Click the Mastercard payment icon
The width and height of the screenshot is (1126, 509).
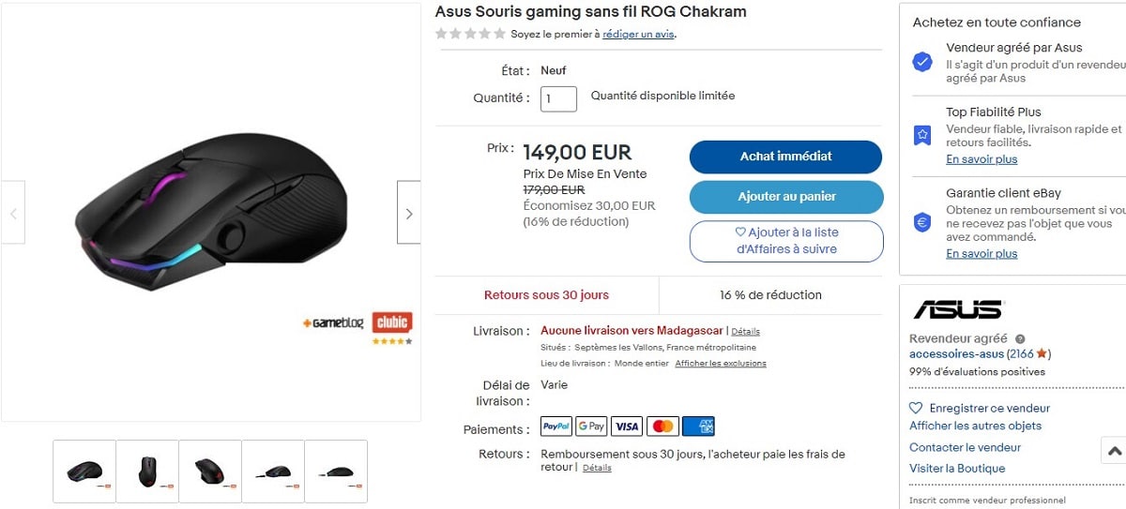pyautogui.click(x=662, y=427)
